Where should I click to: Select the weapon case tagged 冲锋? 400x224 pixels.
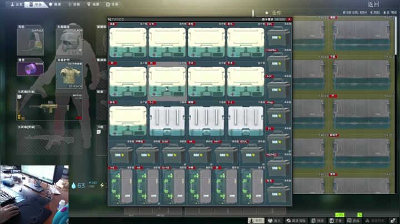200,186
